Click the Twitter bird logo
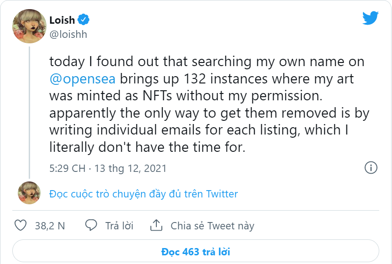Screen dimensions: 392x264 (371, 17)
